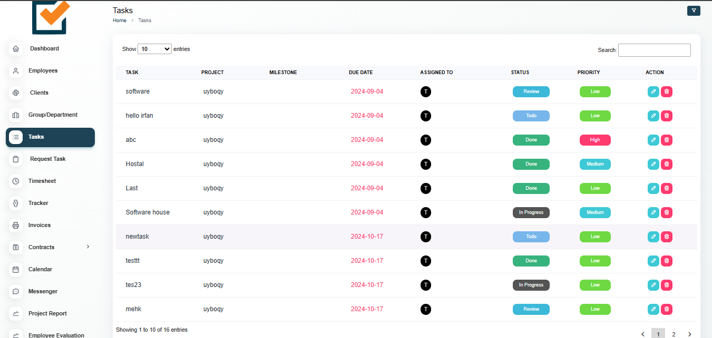Viewport: 712px width, 338px height.
Task: Click the edit pencil icon for 'software' task
Action: 653,91
